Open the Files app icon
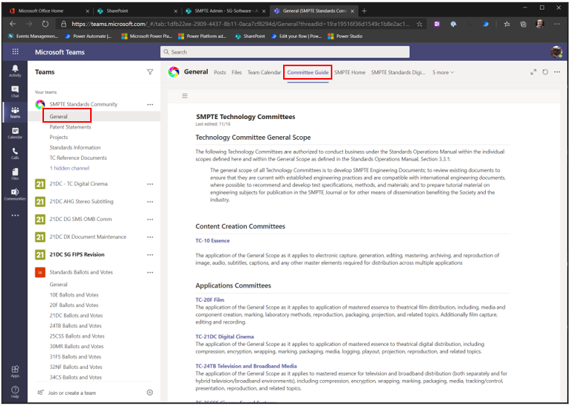The image size is (570, 406). [15, 174]
